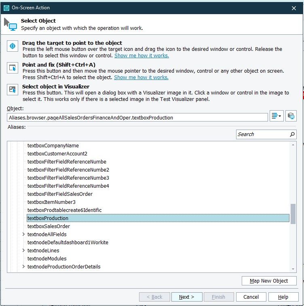Select textnodeAllFields label in the tree
This screenshot has height=306, width=304.
tap(47, 235)
